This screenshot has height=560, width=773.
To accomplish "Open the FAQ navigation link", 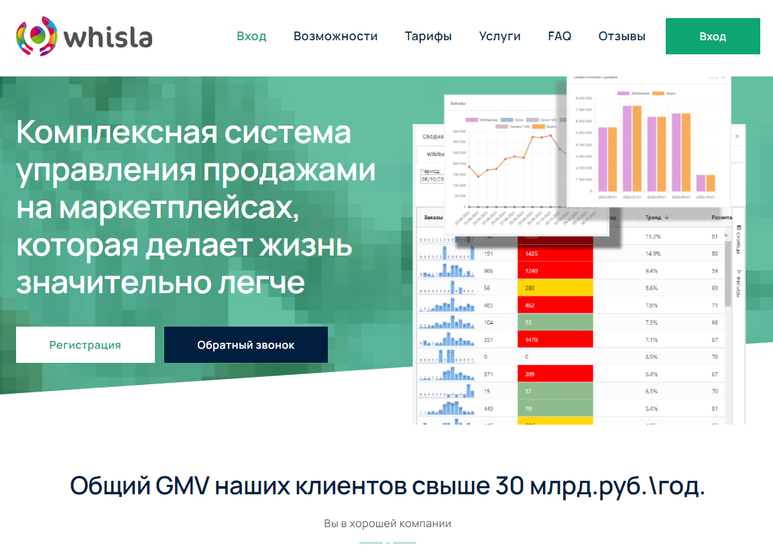I will (560, 36).
